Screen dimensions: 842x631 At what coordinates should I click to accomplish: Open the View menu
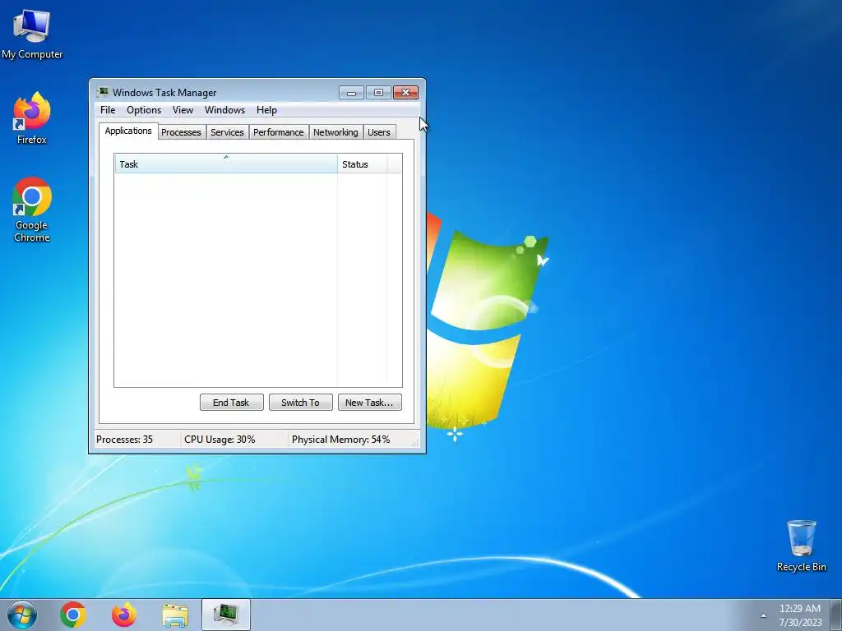(183, 110)
